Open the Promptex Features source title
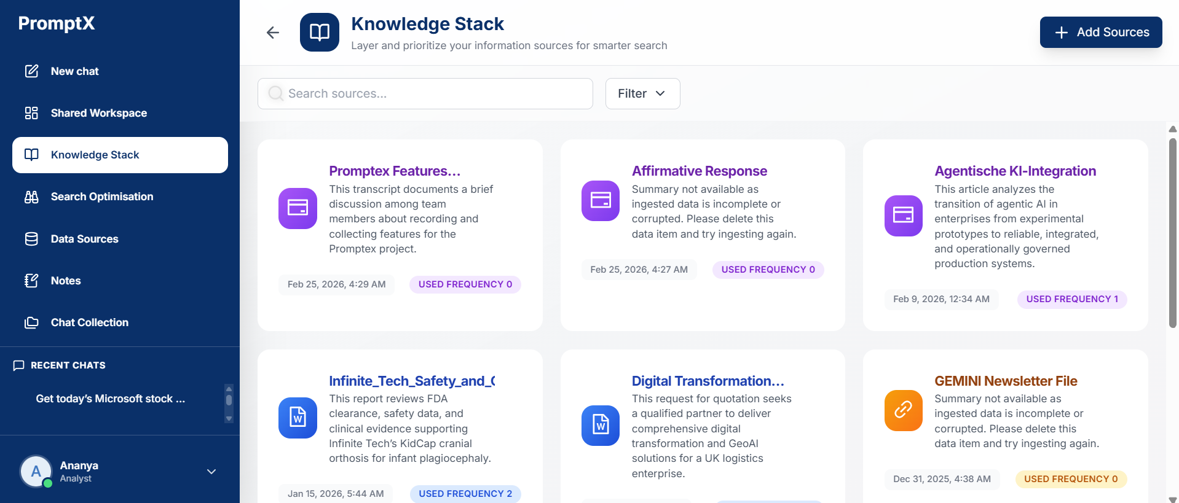The height and width of the screenshot is (503, 1179). (395, 171)
